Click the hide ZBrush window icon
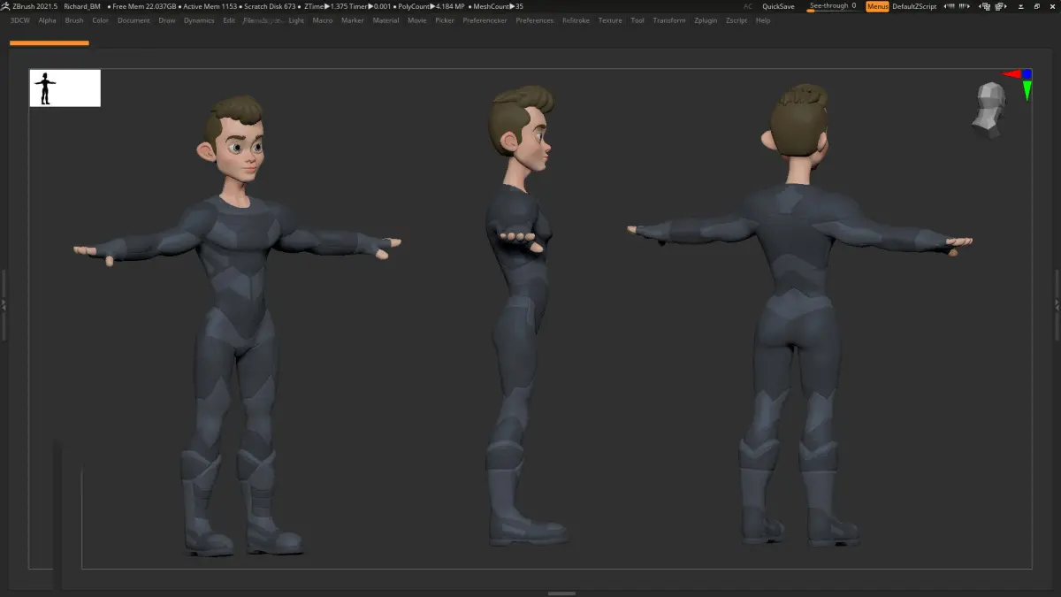The image size is (1061, 597). (1020, 6)
